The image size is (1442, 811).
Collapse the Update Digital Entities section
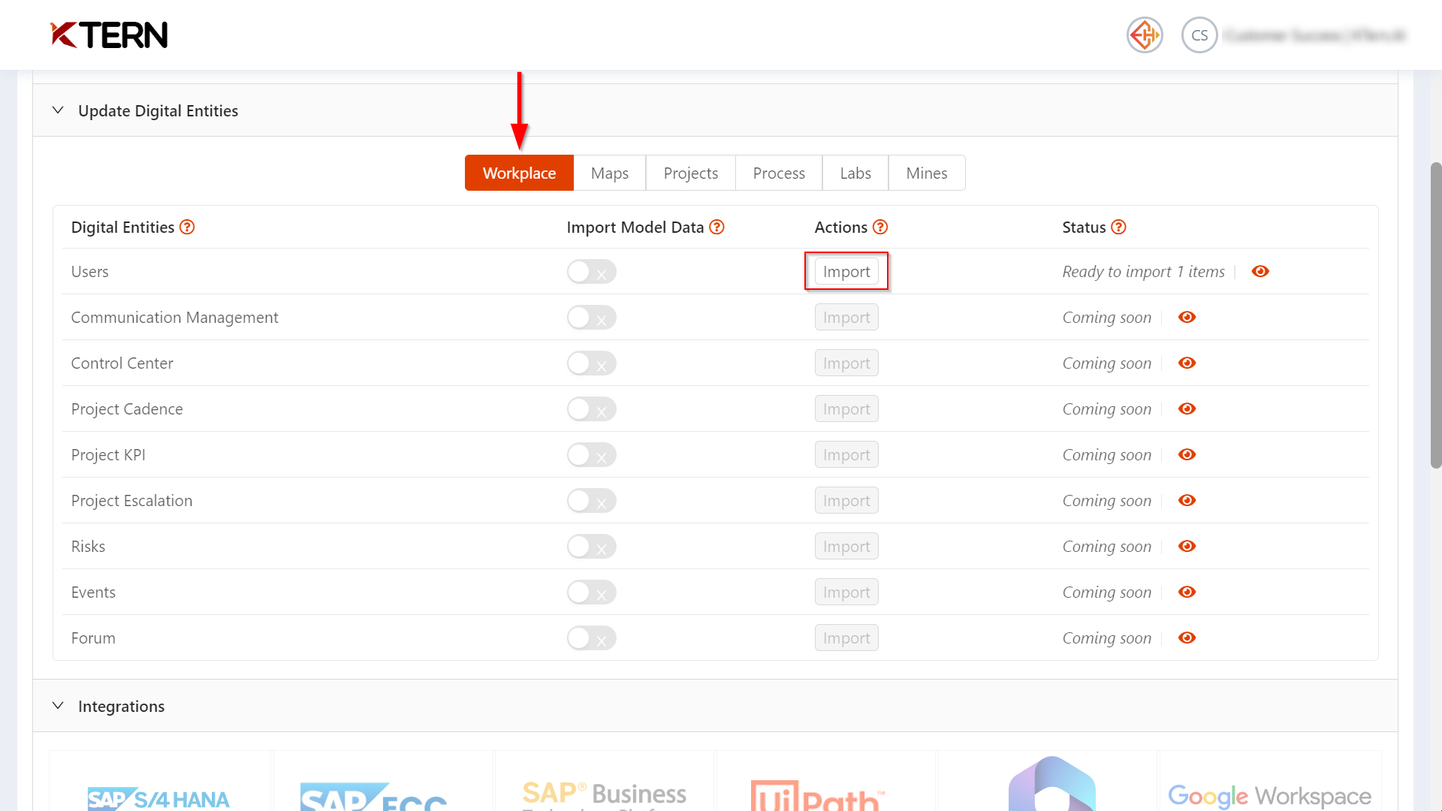(58, 110)
